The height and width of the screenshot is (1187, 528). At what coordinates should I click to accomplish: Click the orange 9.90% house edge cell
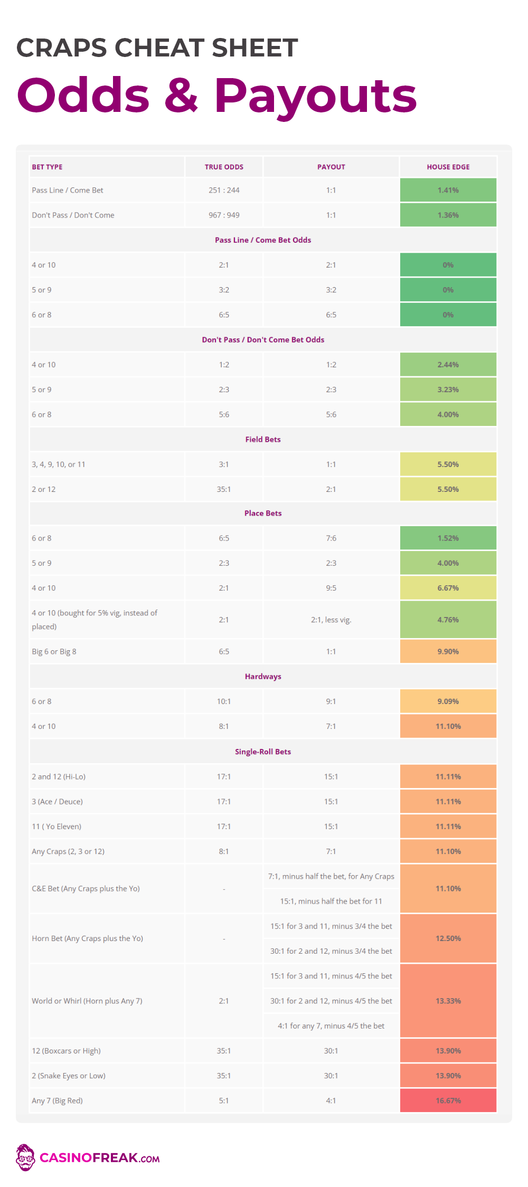click(x=448, y=651)
